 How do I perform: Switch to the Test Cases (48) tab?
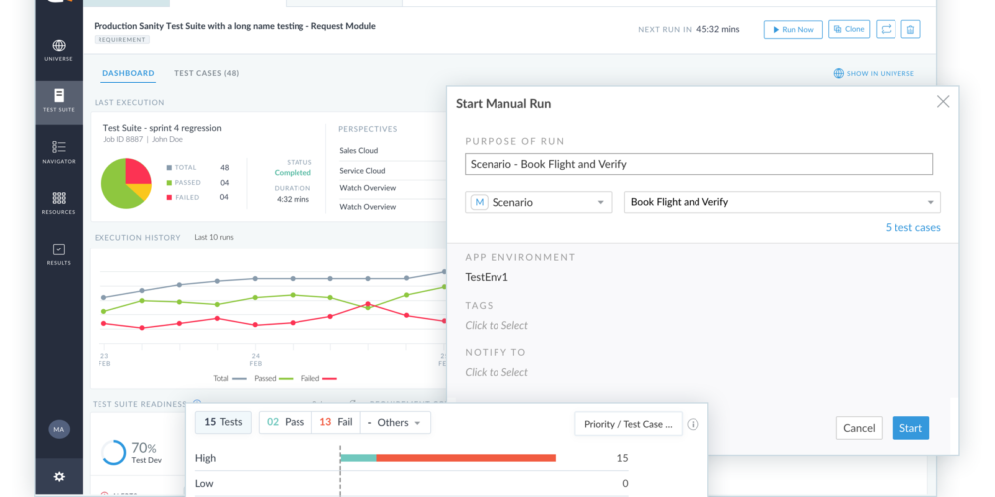[206, 73]
